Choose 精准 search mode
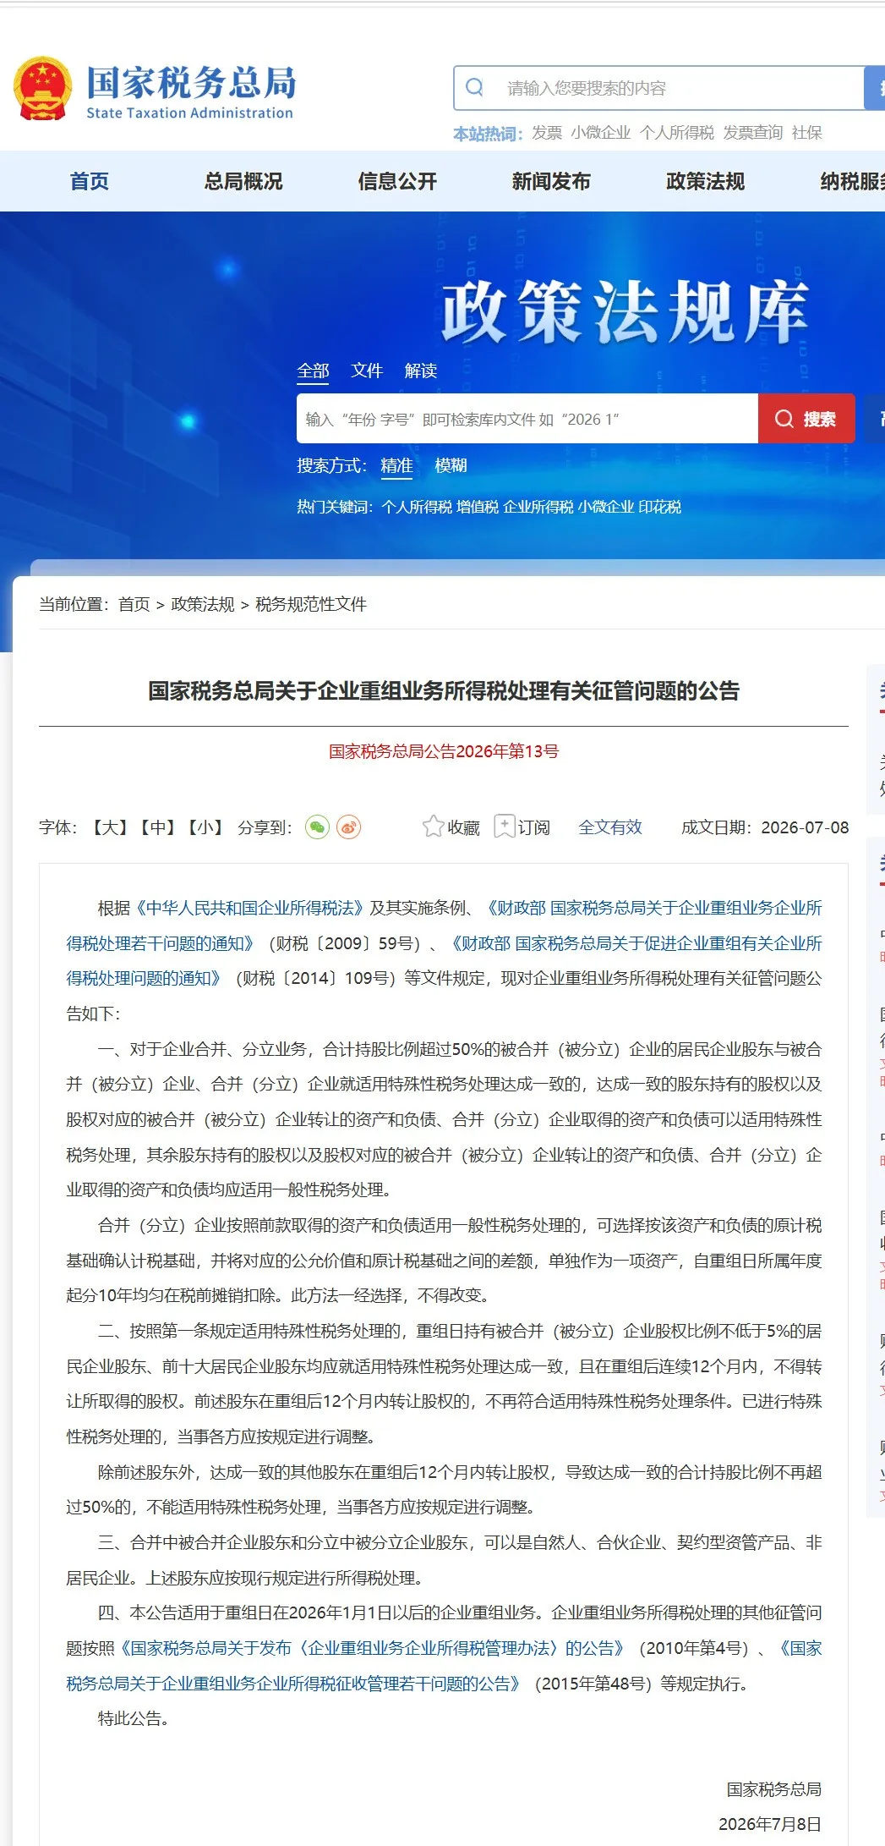885x1846 pixels. [396, 465]
